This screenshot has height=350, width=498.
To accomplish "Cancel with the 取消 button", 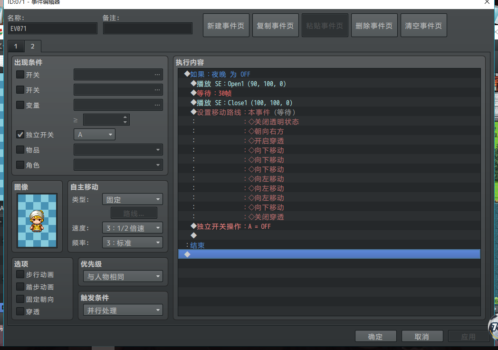I will pyautogui.click(x=422, y=336).
